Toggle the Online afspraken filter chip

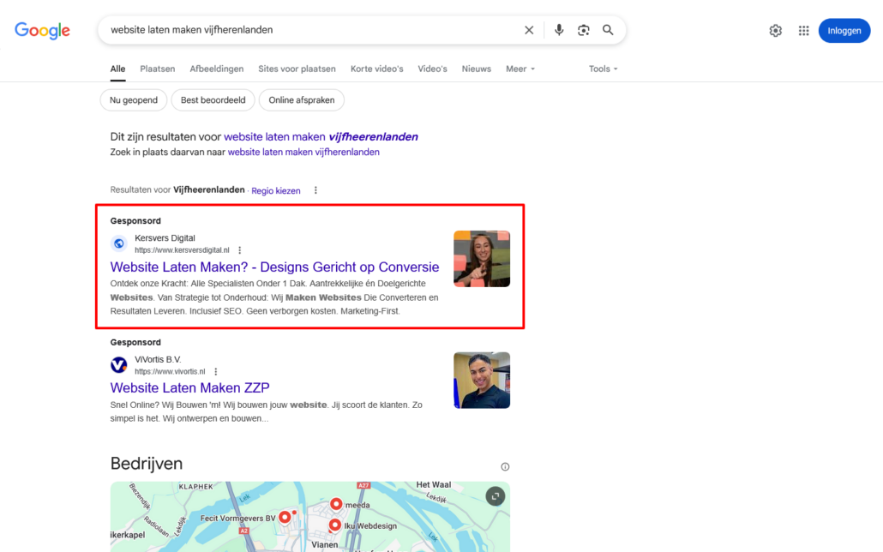(301, 100)
